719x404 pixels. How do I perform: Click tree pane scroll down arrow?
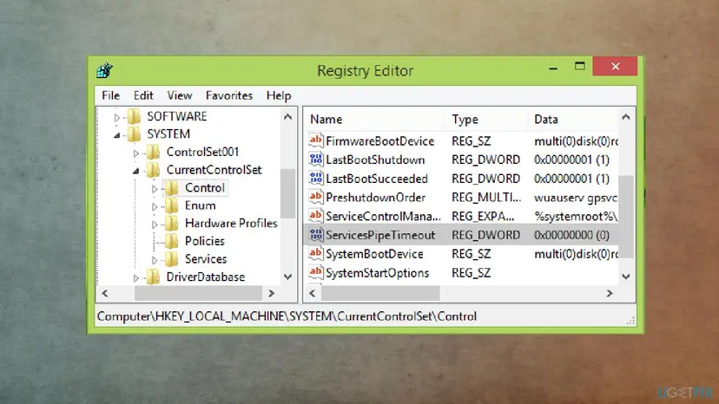(288, 277)
